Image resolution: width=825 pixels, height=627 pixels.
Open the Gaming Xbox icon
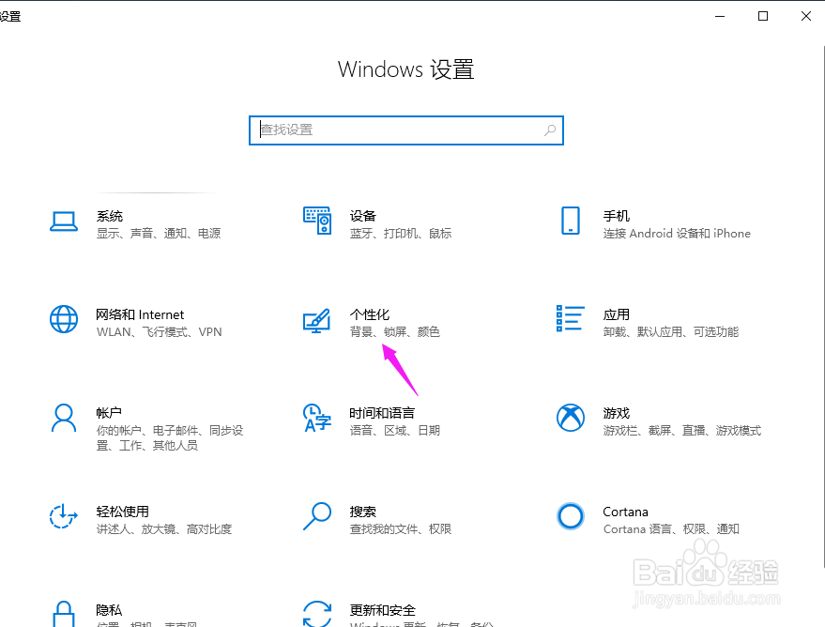[571, 418]
